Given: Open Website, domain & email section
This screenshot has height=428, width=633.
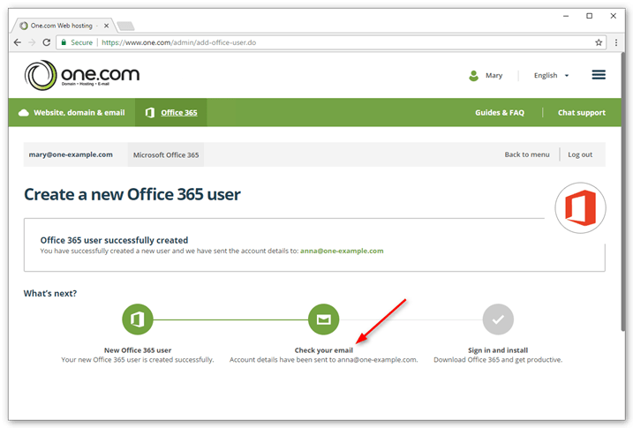Looking at the screenshot, I should [72, 113].
